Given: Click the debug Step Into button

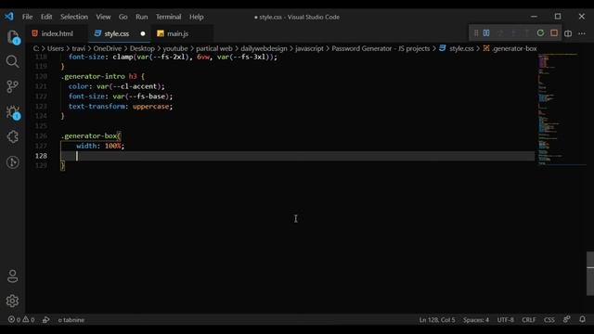Looking at the screenshot, I should click(x=513, y=33).
